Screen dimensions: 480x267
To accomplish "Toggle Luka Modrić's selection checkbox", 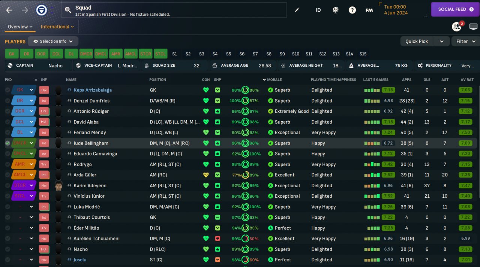I will point(7,207).
